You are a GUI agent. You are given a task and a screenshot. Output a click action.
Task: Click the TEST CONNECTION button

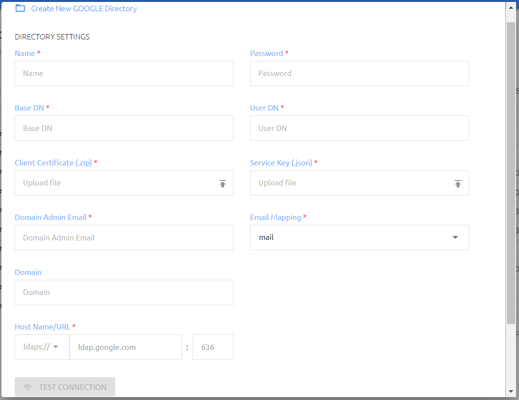65,387
